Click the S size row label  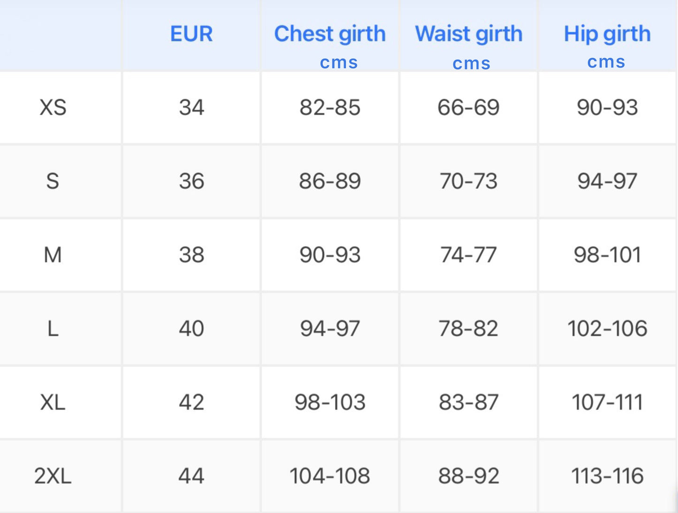point(53,181)
